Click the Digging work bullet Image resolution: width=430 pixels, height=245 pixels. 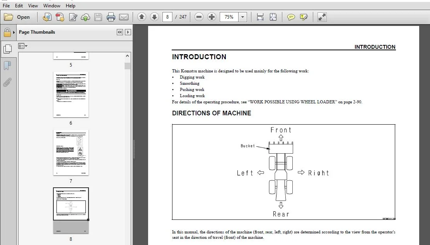192,77
